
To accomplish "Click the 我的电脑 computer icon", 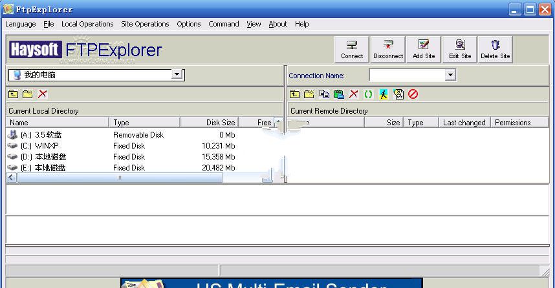I will [x=17, y=74].
